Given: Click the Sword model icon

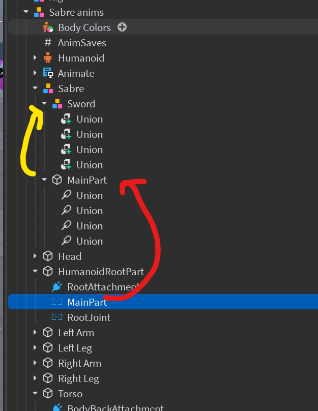Looking at the screenshot, I should point(57,104).
